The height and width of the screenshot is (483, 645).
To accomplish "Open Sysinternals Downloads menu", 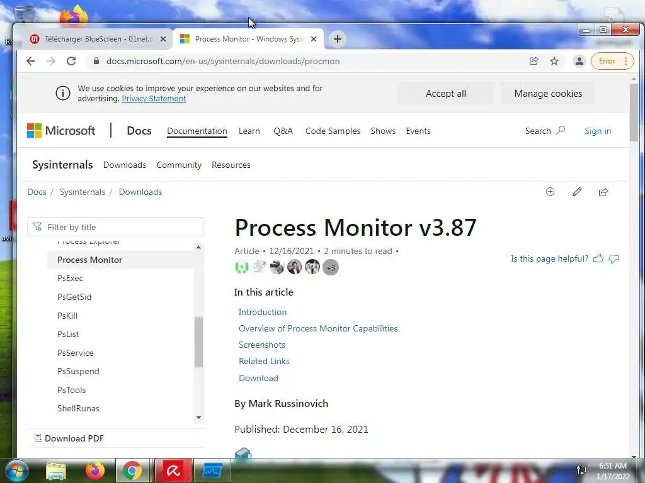I will click(125, 165).
